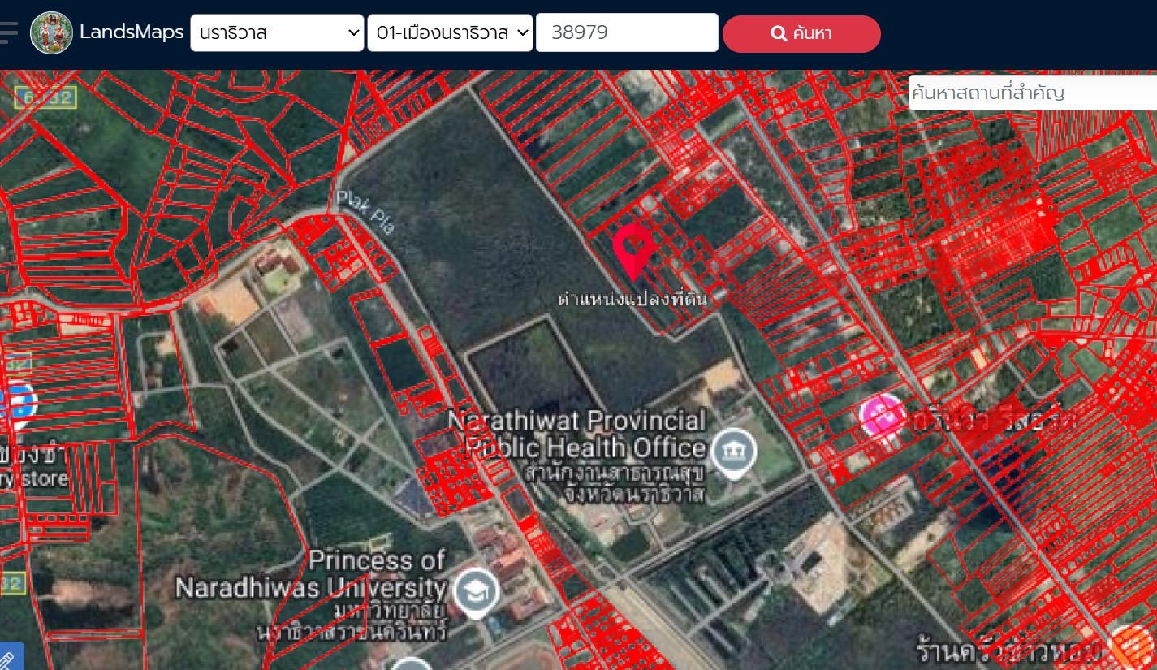
Task: Click the university graduation cap marker
Action: tap(477, 592)
